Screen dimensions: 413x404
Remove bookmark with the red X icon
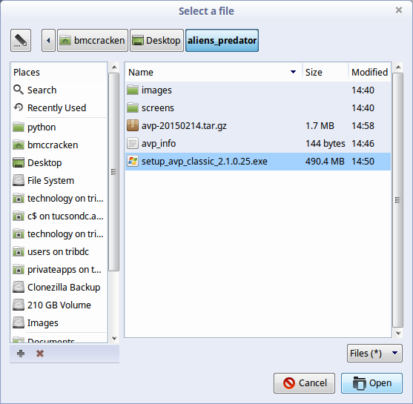(x=40, y=354)
